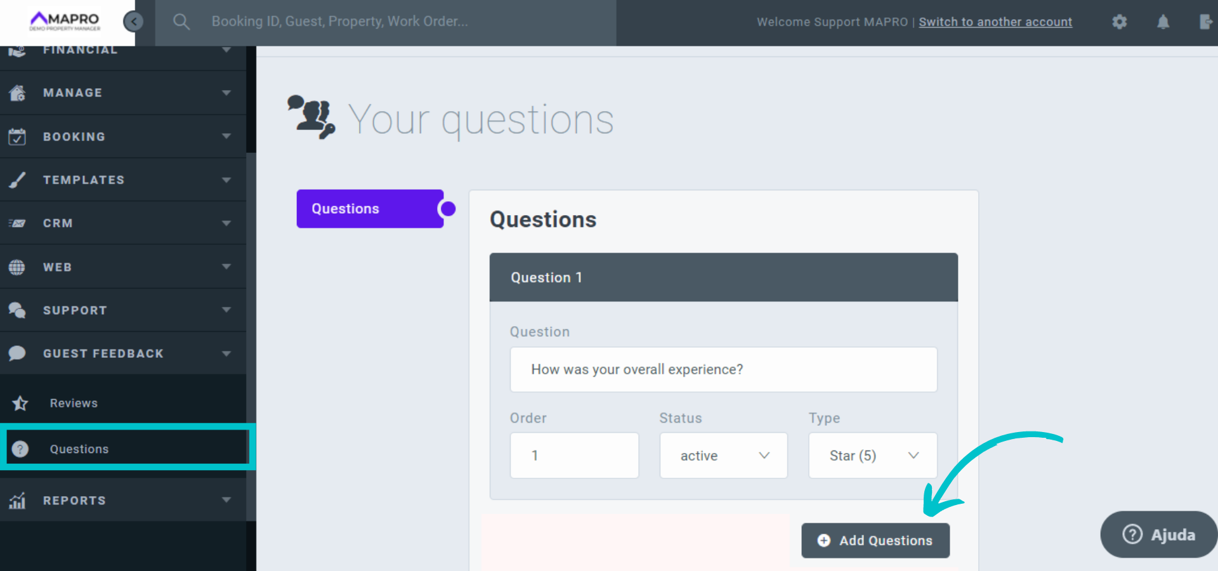
Task: Open the Ajuda help widget
Action: pos(1159,535)
